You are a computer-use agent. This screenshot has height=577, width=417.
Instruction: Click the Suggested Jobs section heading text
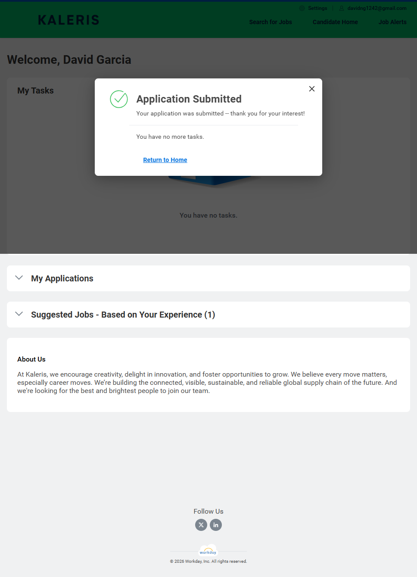(x=123, y=315)
